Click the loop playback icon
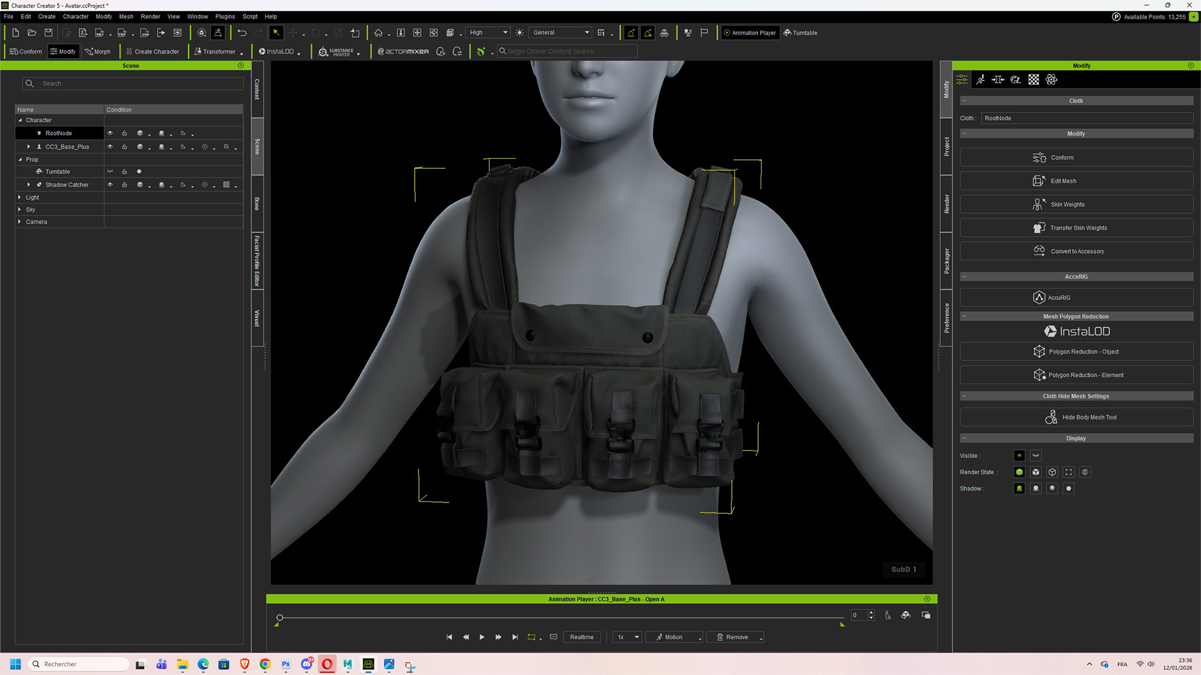The image size is (1201, 675). [531, 637]
